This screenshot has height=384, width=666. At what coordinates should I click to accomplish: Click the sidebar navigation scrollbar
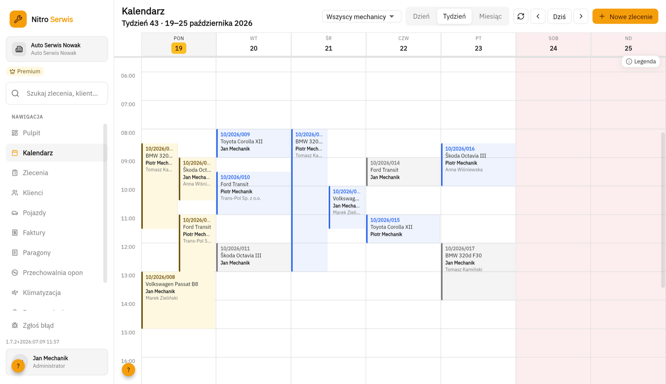coord(105,203)
